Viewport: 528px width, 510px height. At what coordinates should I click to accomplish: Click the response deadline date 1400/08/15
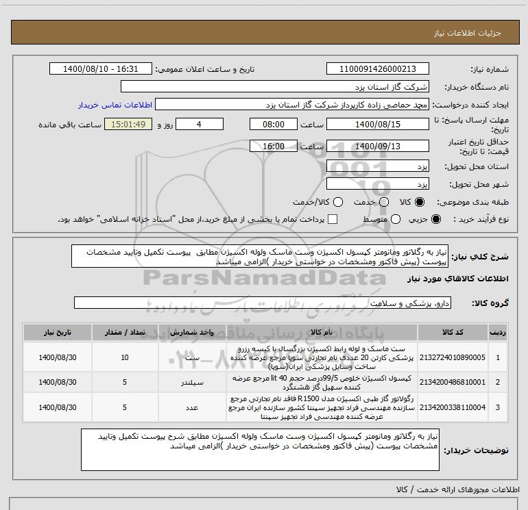(377, 124)
